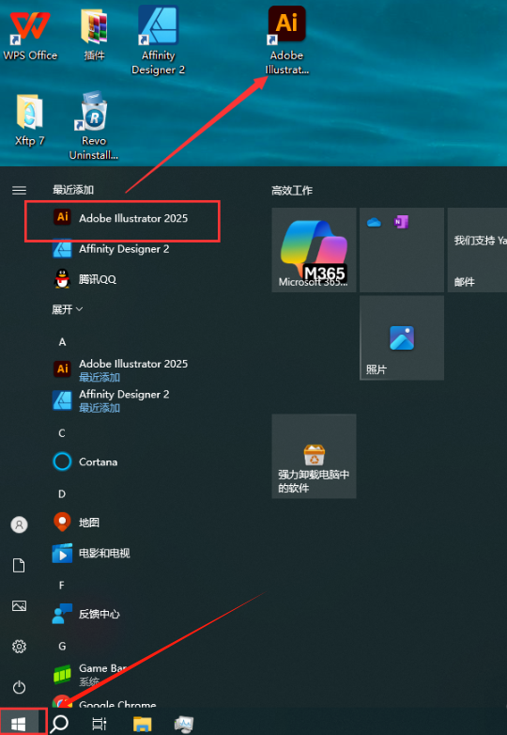
Task: Open the OneDrive icon in the tile folder
Action: tap(374, 222)
